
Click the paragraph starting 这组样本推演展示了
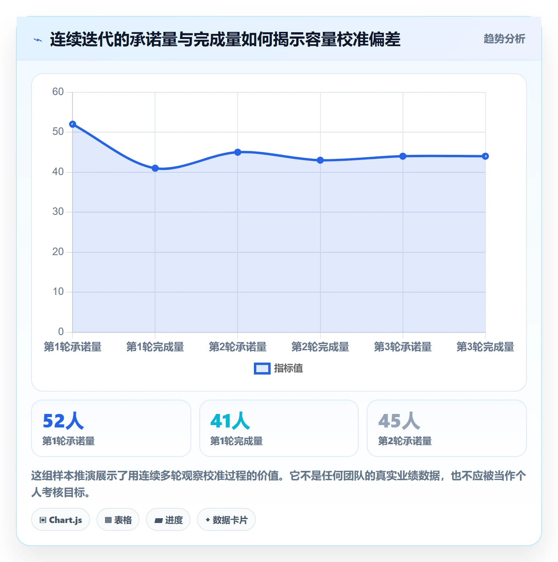[x=279, y=484]
